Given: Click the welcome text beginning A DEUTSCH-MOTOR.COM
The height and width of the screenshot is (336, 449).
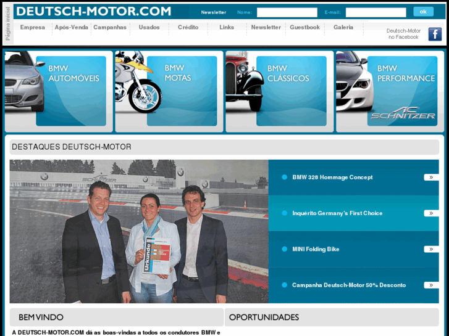Looking at the screenshot, I should pos(116,333).
